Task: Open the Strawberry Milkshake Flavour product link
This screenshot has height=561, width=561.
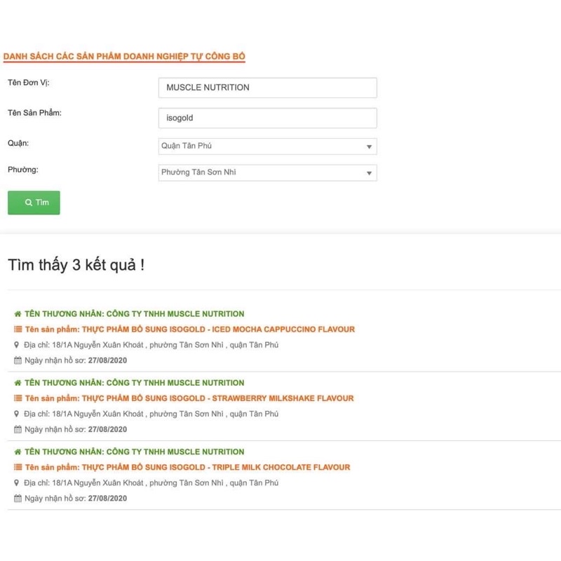Action: [217, 398]
